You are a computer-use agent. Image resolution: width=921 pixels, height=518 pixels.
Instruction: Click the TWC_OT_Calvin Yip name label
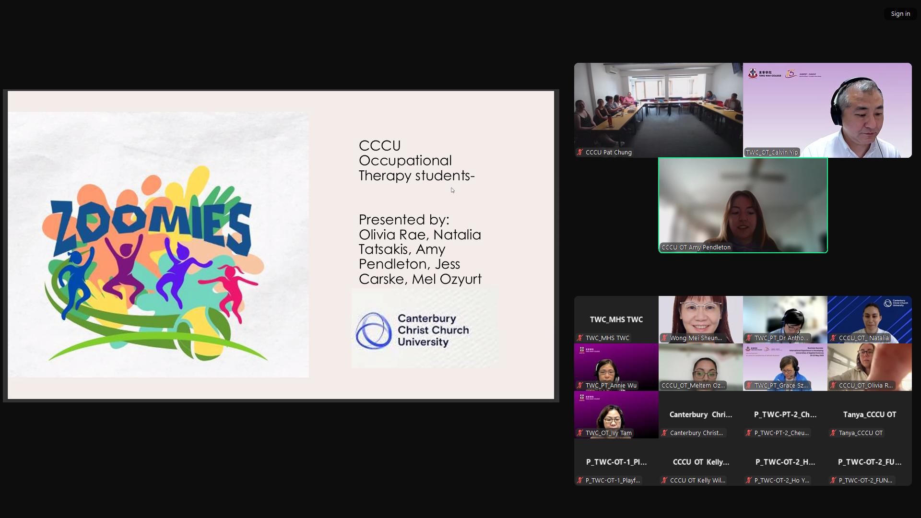[772, 152]
